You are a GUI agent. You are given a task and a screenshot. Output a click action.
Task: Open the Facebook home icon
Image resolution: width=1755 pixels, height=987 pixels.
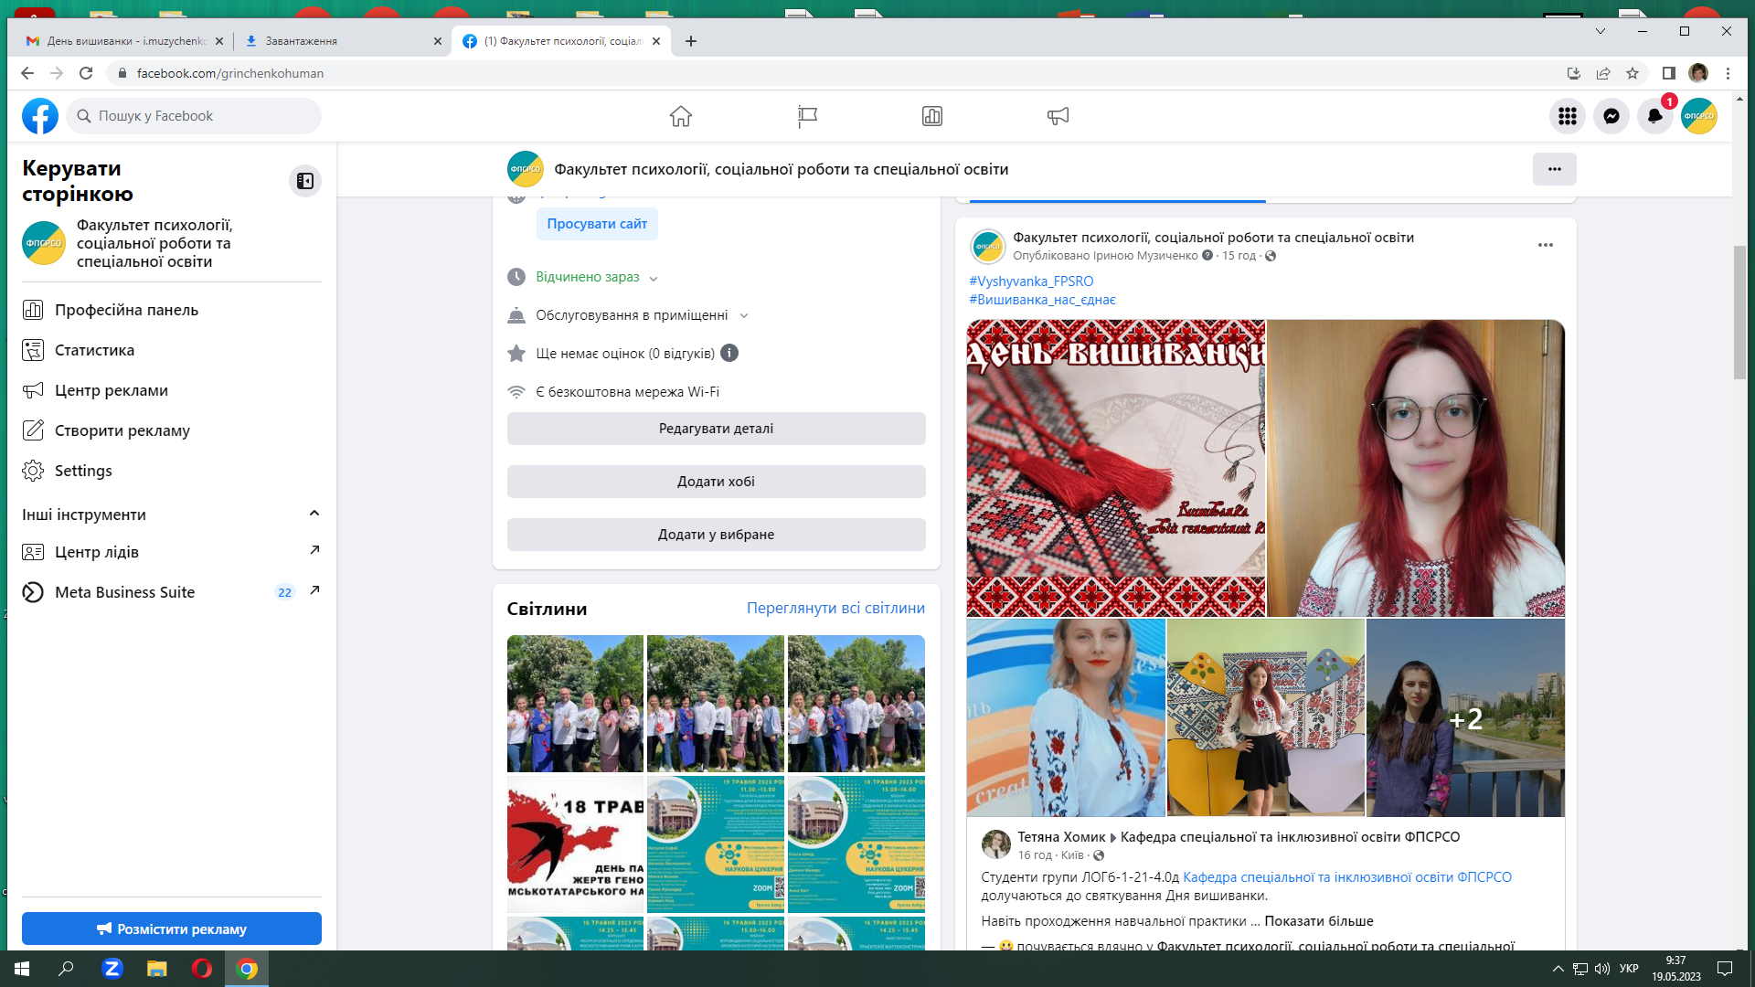coord(680,116)
